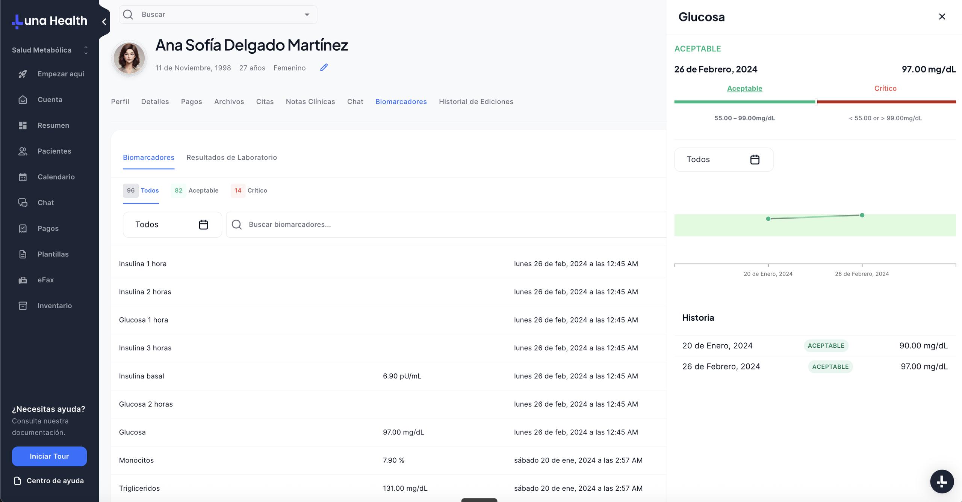The image size is (962, 502).
Task: Click the Plantillas document icon
Action: tap(23, 254)
